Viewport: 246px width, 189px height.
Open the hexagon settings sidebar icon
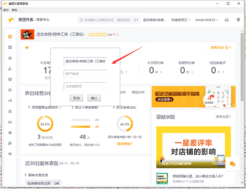(x=10, y=133)
